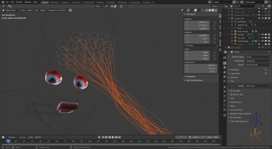Open the Render Engine Cycles dropdown

pyautogui.click(x=257, y=57)
